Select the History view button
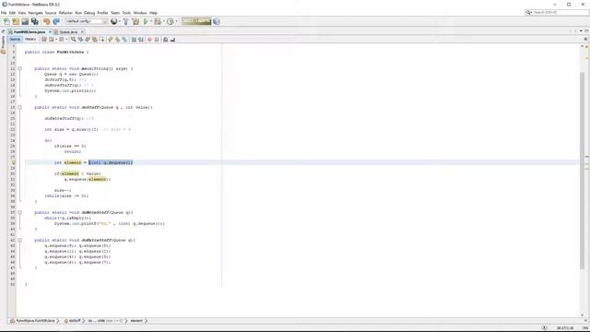This screenshot has height=332, width=590. pyautogui.click(x=30, y=39)
